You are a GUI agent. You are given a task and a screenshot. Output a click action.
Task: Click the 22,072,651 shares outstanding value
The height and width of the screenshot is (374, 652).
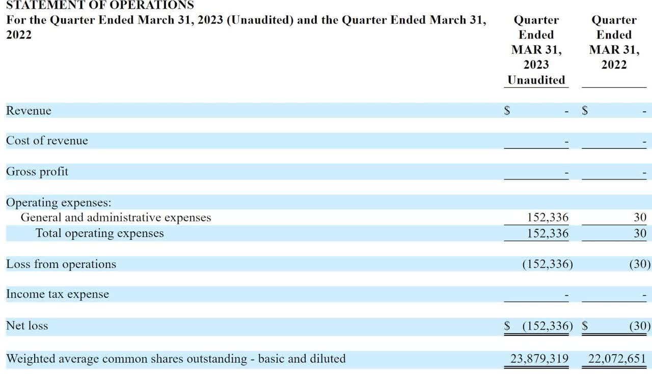coord(617,358)
